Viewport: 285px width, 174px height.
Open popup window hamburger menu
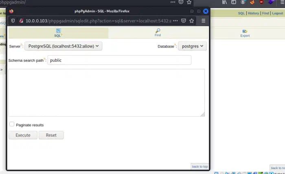coord(204,21)
